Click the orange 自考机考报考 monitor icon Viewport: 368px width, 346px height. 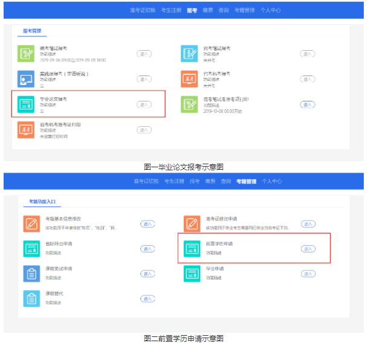pyautogui.click(x=189, y=79)
